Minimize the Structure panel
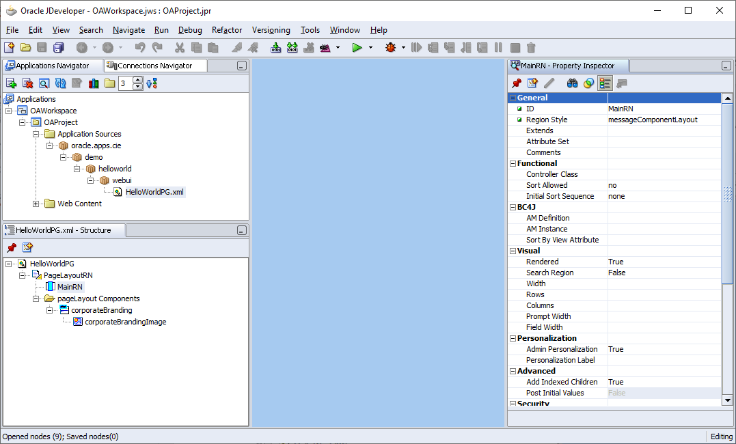This screenshot has width=736, height=444. tap(242, 230)
